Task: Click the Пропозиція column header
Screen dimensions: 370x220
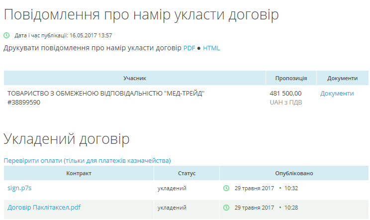Action: pyautogui.click(x=291, y=78)
